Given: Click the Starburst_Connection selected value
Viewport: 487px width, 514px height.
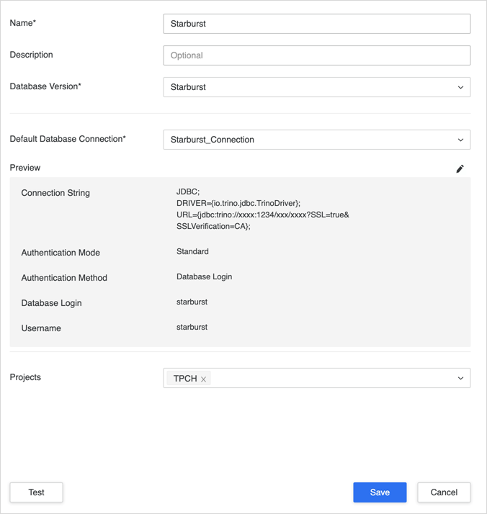Looking at the screenshot, I should [x=213, y=140].
